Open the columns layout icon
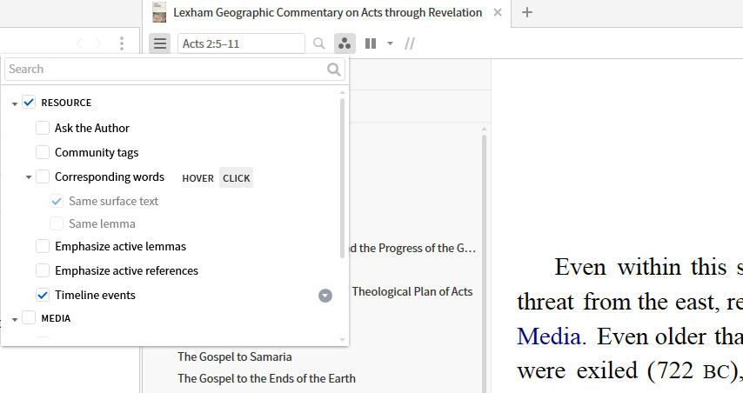Screen dimensions: 743x393 coord(371,43)
